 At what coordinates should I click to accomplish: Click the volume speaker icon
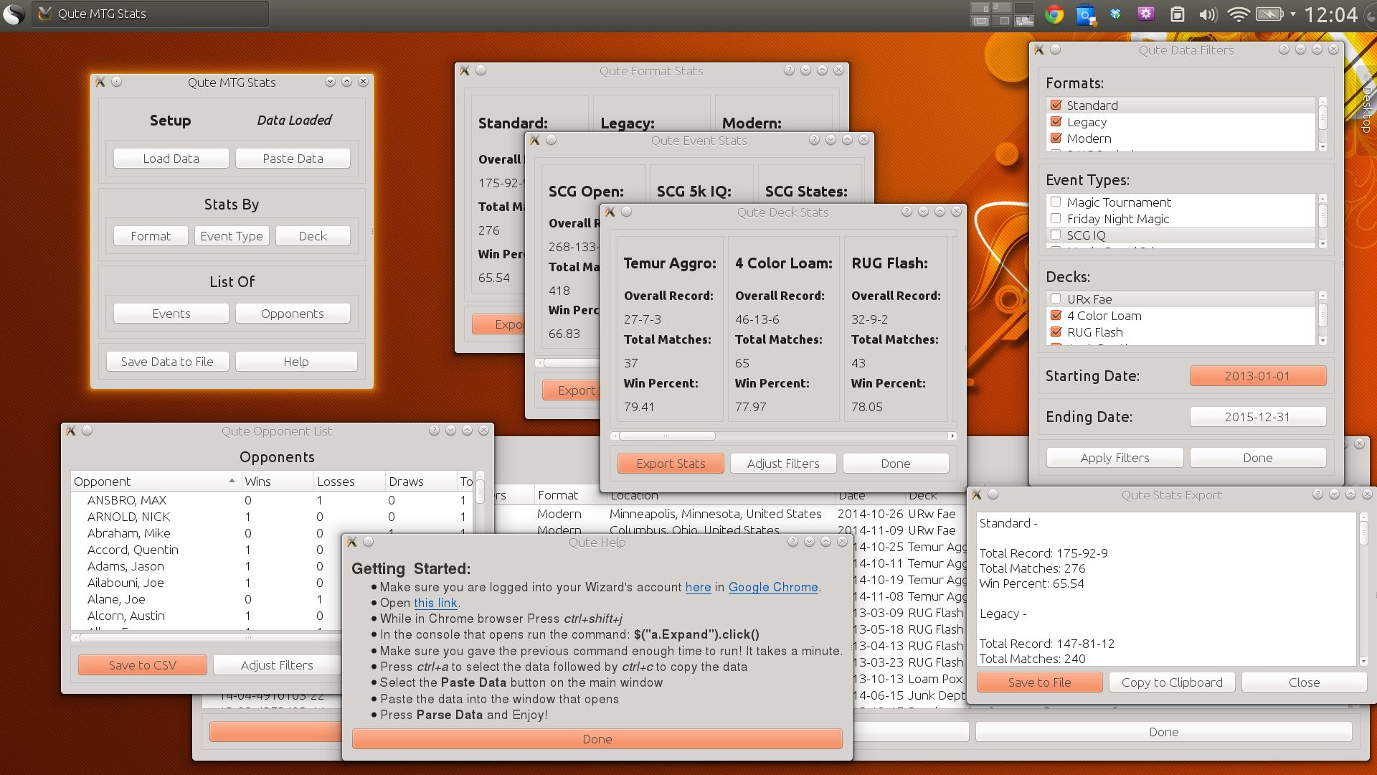point(1208,14)
